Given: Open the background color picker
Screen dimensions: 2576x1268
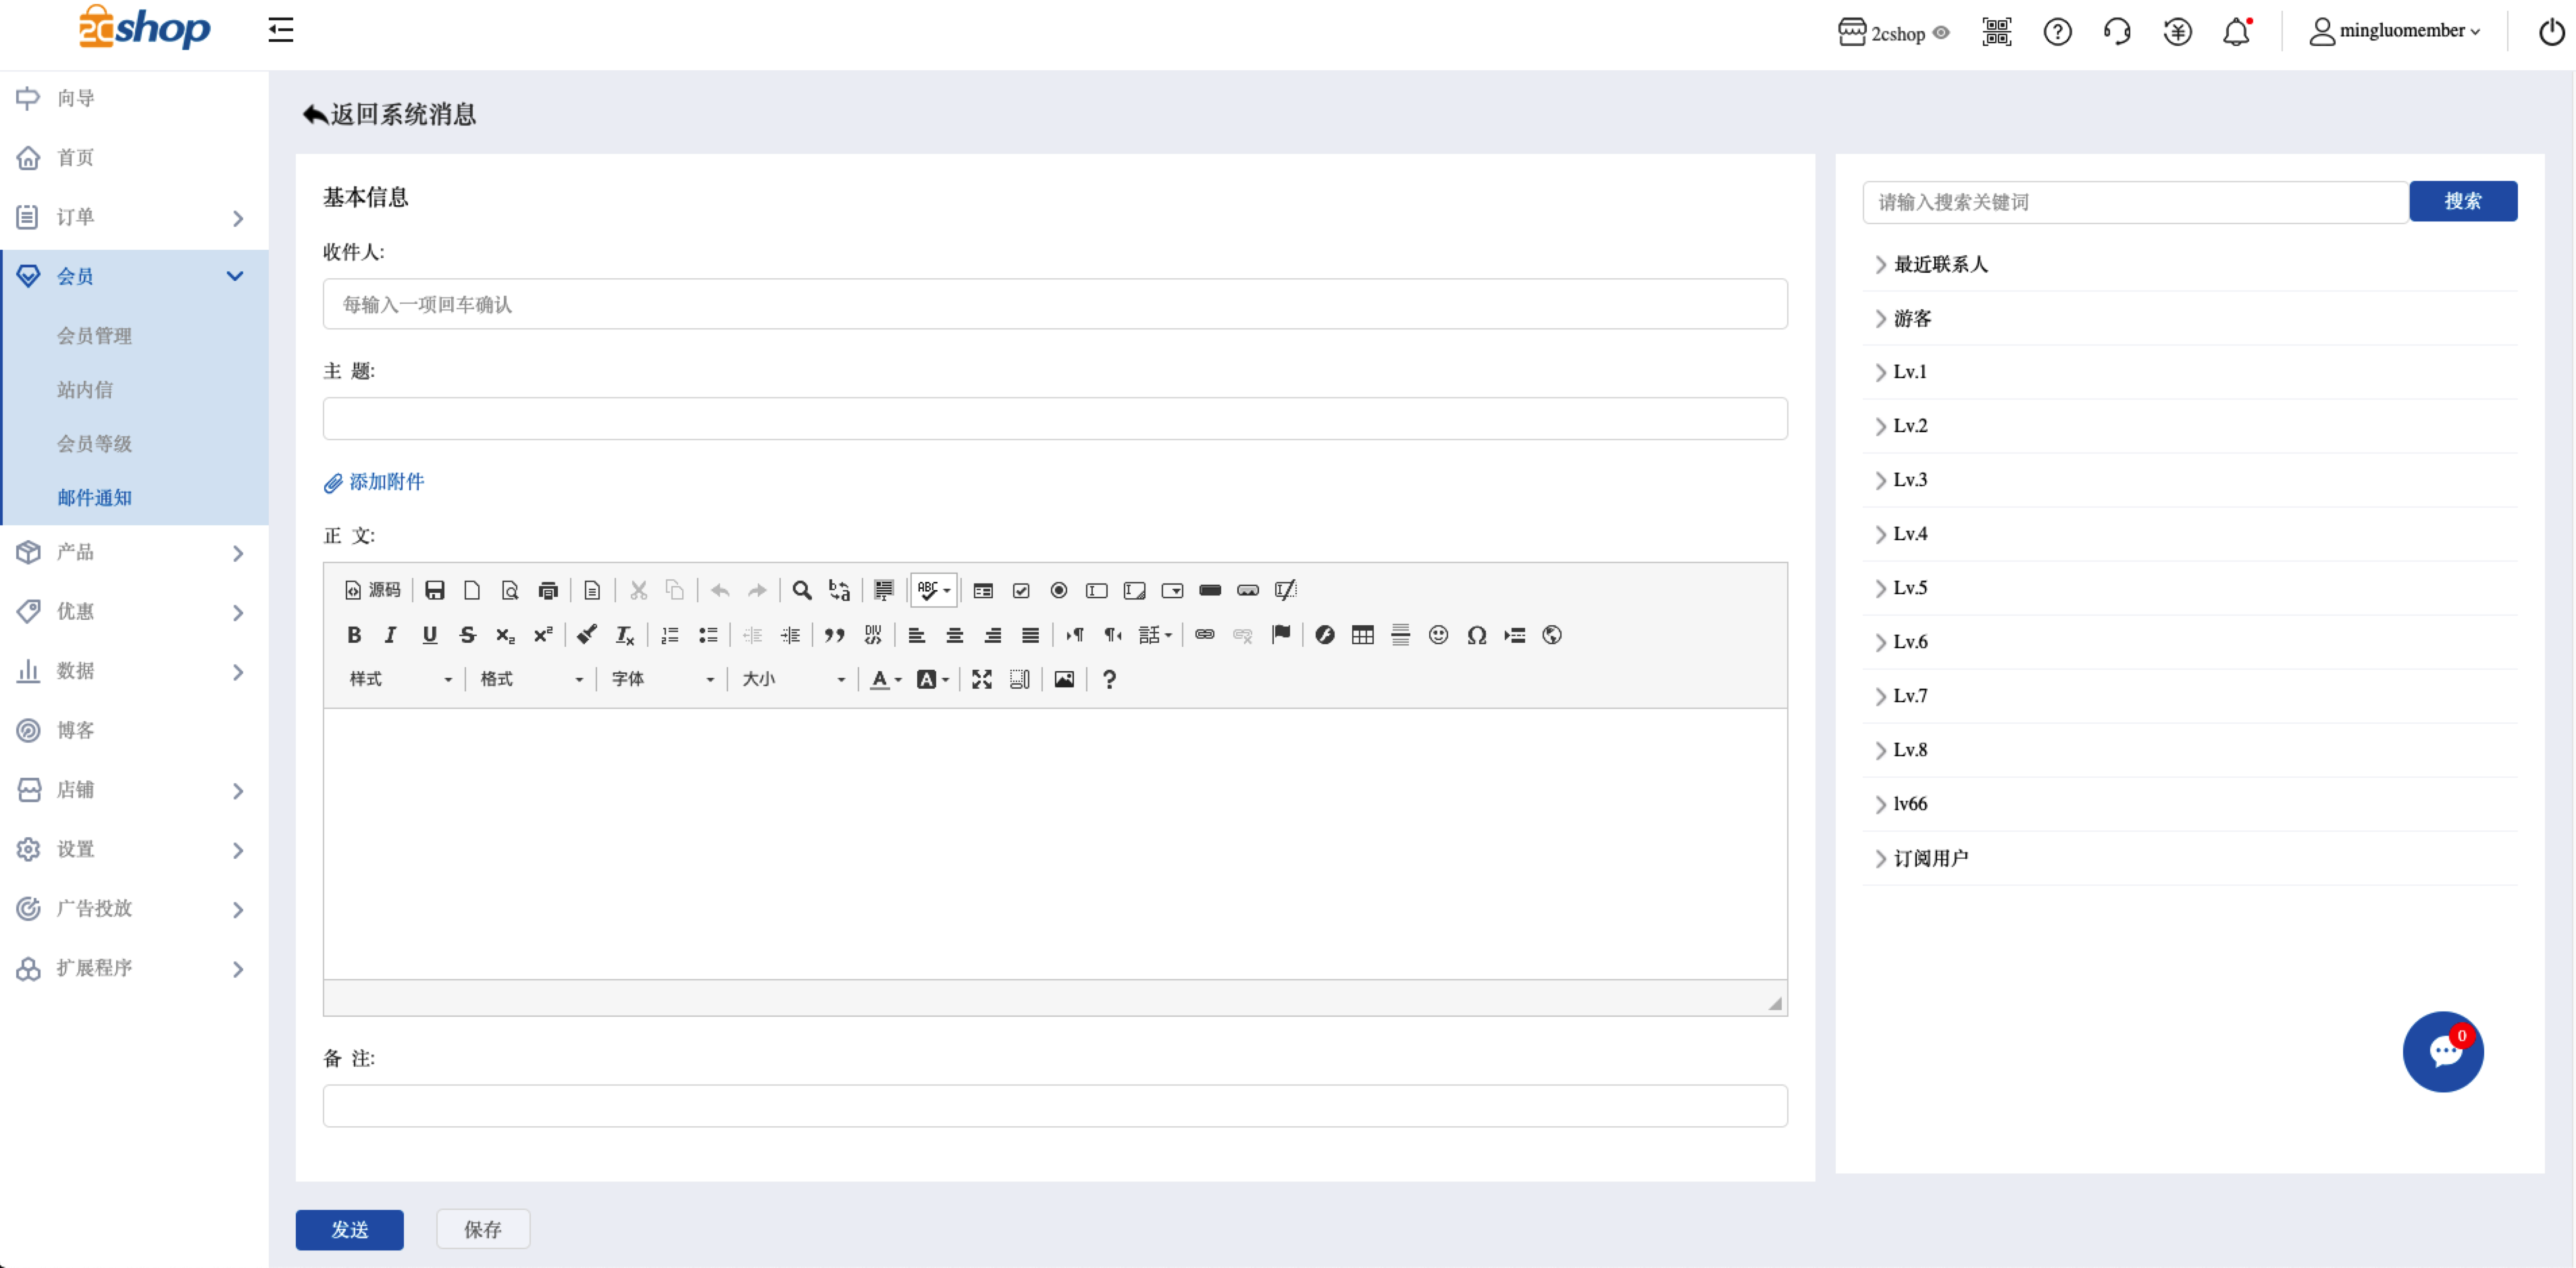Looking at the screenshot, I should click(x=932, y=680).
